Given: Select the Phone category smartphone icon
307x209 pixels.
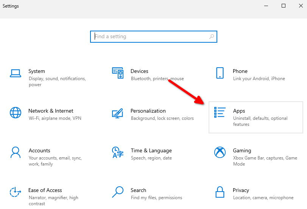Looking at the screenshot, I should 220,73.
